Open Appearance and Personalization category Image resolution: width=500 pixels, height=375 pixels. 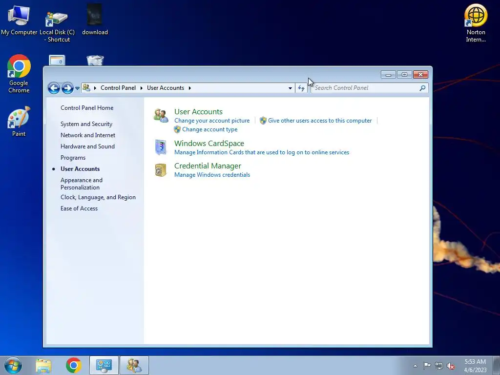tap(82, 184)
